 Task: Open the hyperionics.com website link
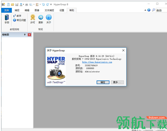[97, 62]
